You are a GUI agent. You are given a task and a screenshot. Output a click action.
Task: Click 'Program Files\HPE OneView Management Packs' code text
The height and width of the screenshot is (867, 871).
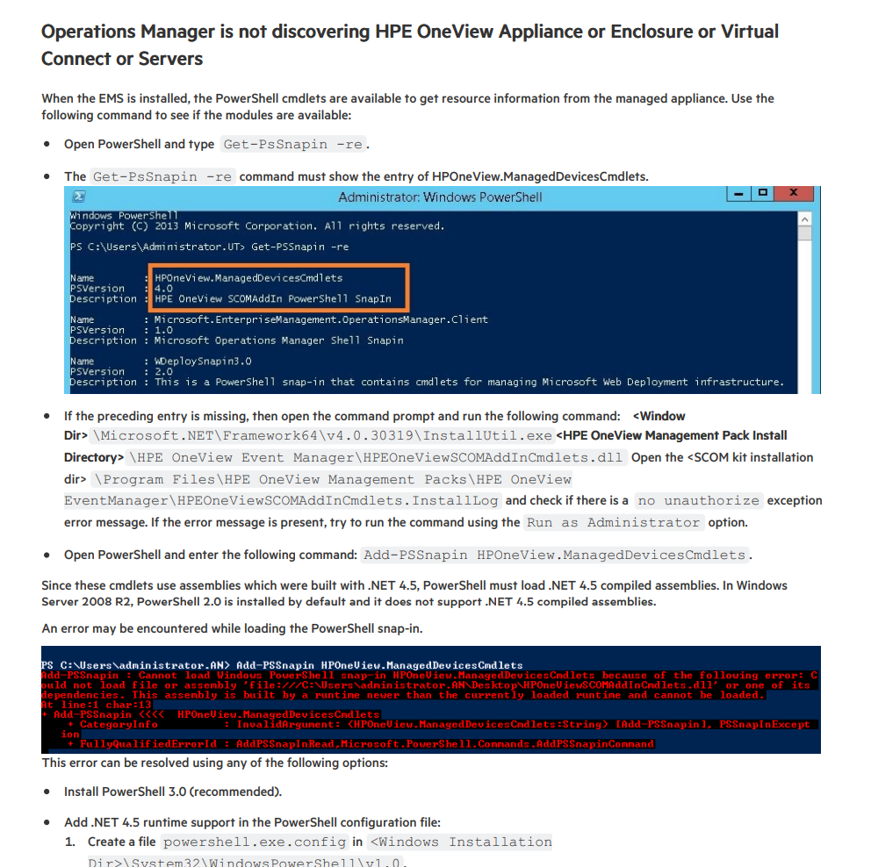coord(332,479)
